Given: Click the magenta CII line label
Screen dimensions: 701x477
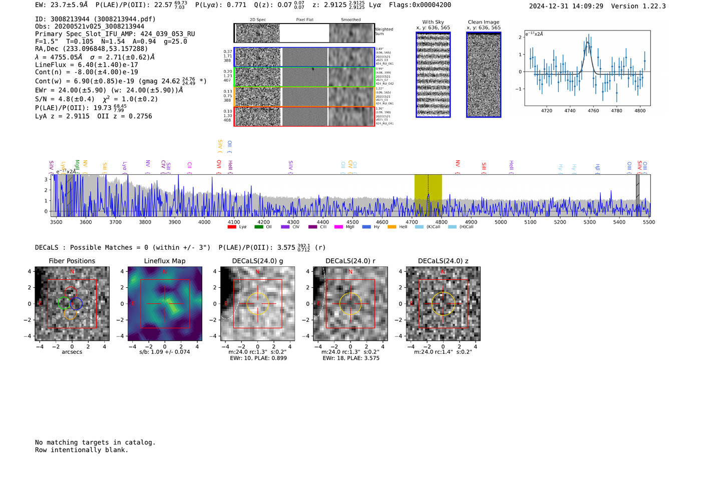Looking at the screenshot, I should click(x=190, y=168).
